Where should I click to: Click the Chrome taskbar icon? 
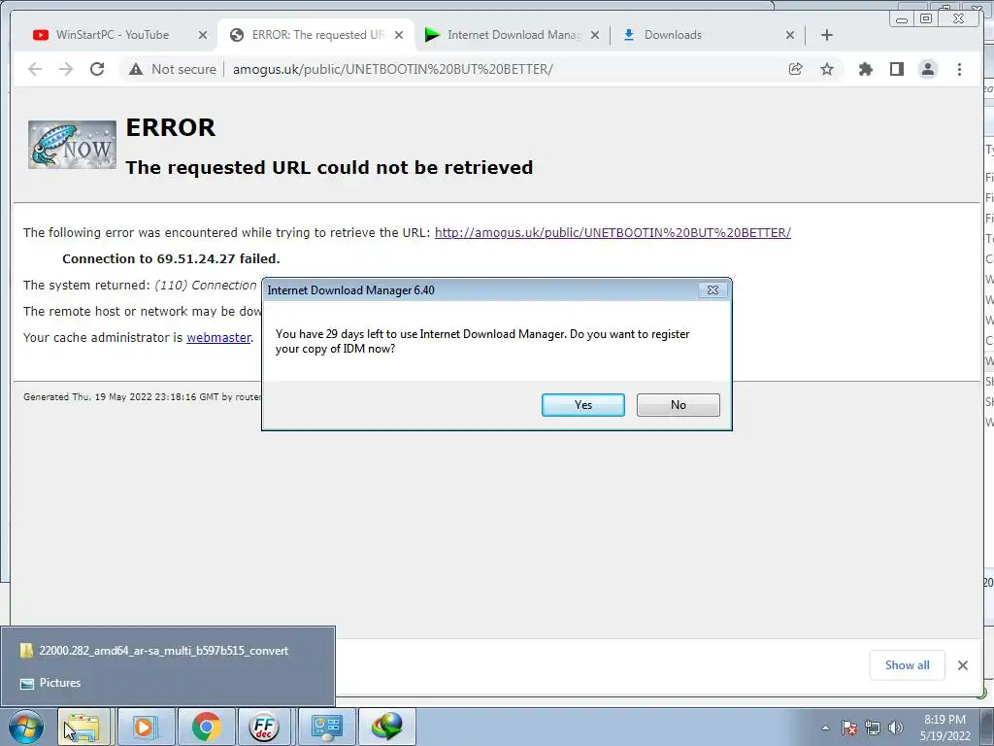click(x=206, y=727)
